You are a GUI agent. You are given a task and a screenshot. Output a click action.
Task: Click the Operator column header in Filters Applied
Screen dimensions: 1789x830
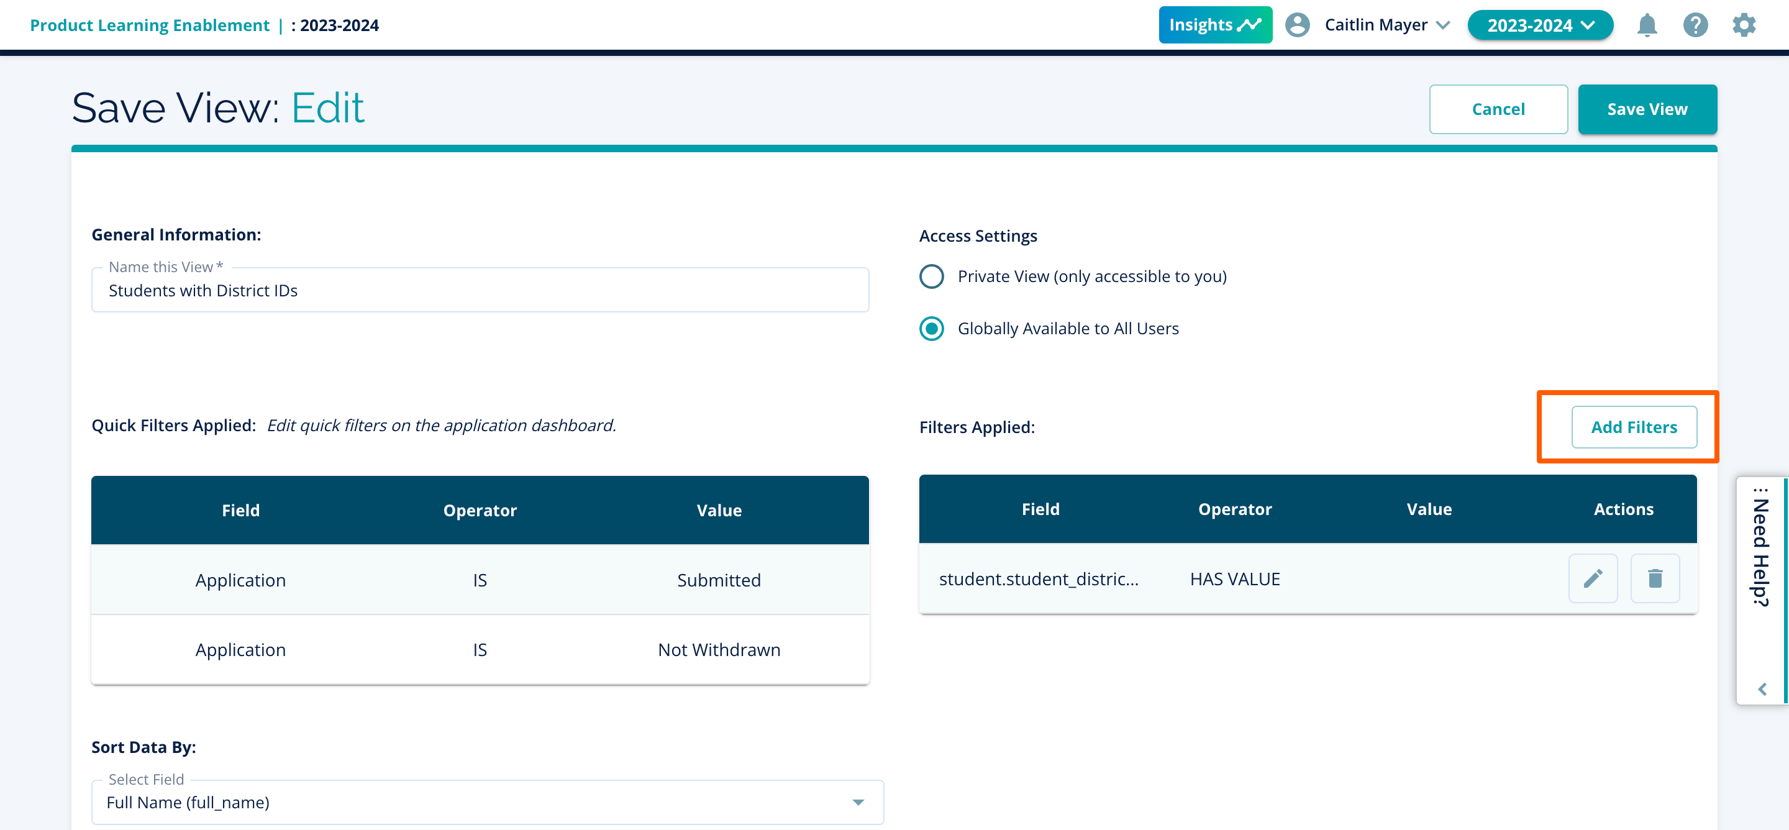pyautogui.click(x=1234, y=509)
